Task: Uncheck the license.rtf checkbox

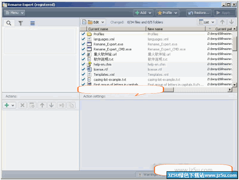Action: click(83, 69)
